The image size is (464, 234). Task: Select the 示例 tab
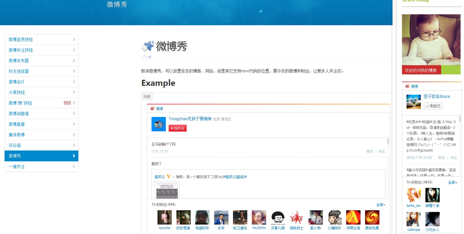[x=147, y=97]
